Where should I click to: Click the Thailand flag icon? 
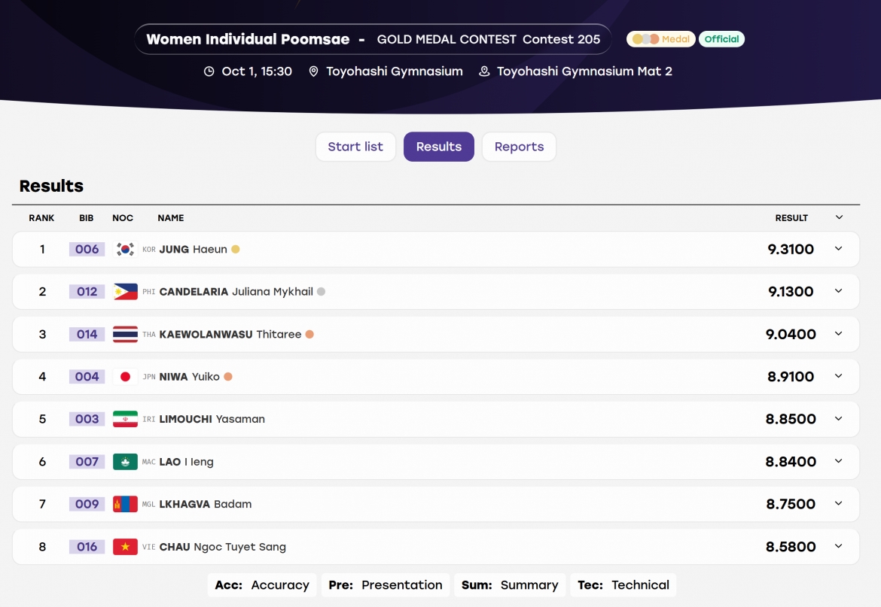coord(125,335)
